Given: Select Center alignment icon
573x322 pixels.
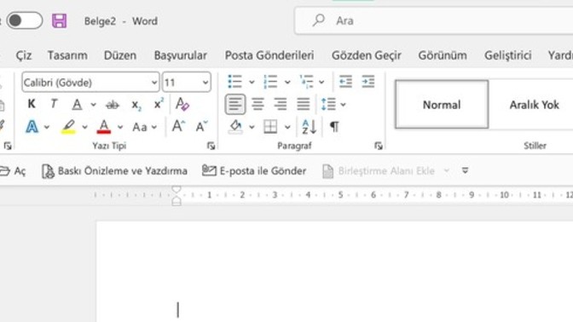Looking at the screenshot, I should pyautogui.click(x=258, y=105).
